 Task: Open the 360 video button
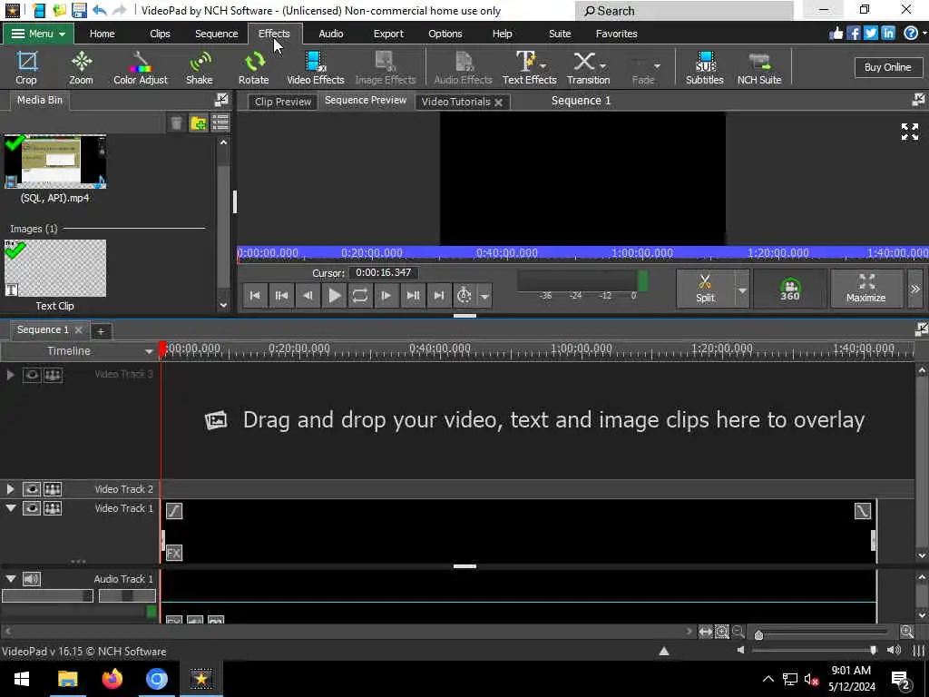point(790,289)
